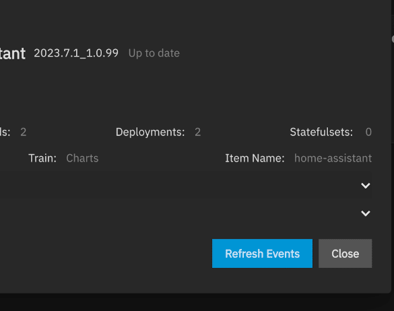Click the Deployments: label
Image resolution: width=394 pixels, height=311 pixels.
tap(150, 132)
